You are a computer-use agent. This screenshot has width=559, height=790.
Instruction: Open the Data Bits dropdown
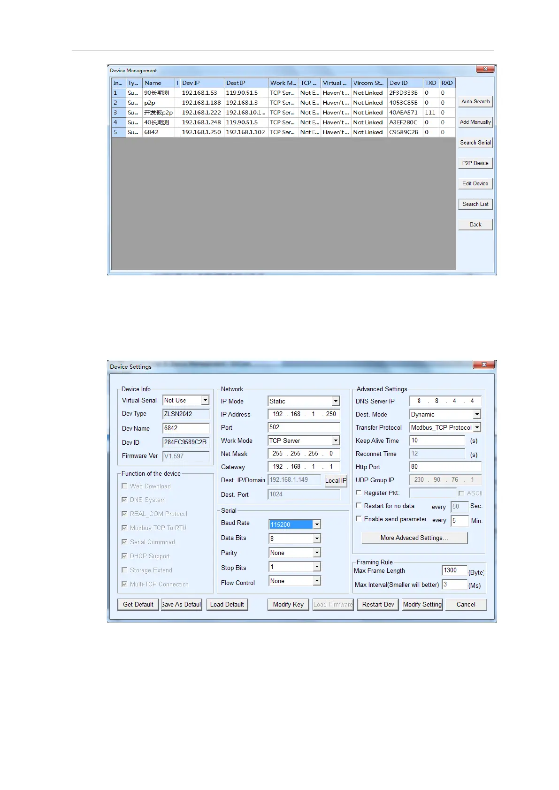coord(317,539)
